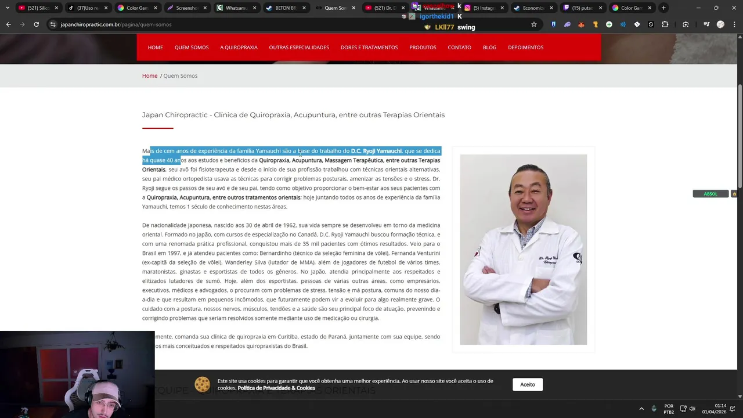View site information icon in address bar
Image resolution: width=743 pixels, height=418 pixels.
point(53,24)
